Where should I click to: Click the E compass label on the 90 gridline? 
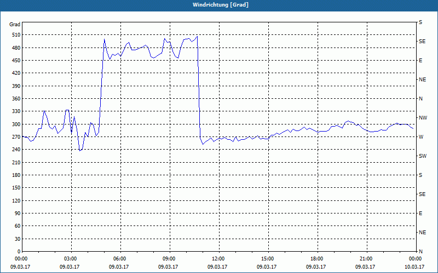(x=420, y=213)
